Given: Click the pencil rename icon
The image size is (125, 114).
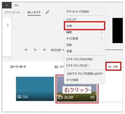Looking at the screenshot, I should tap(47, 12).
